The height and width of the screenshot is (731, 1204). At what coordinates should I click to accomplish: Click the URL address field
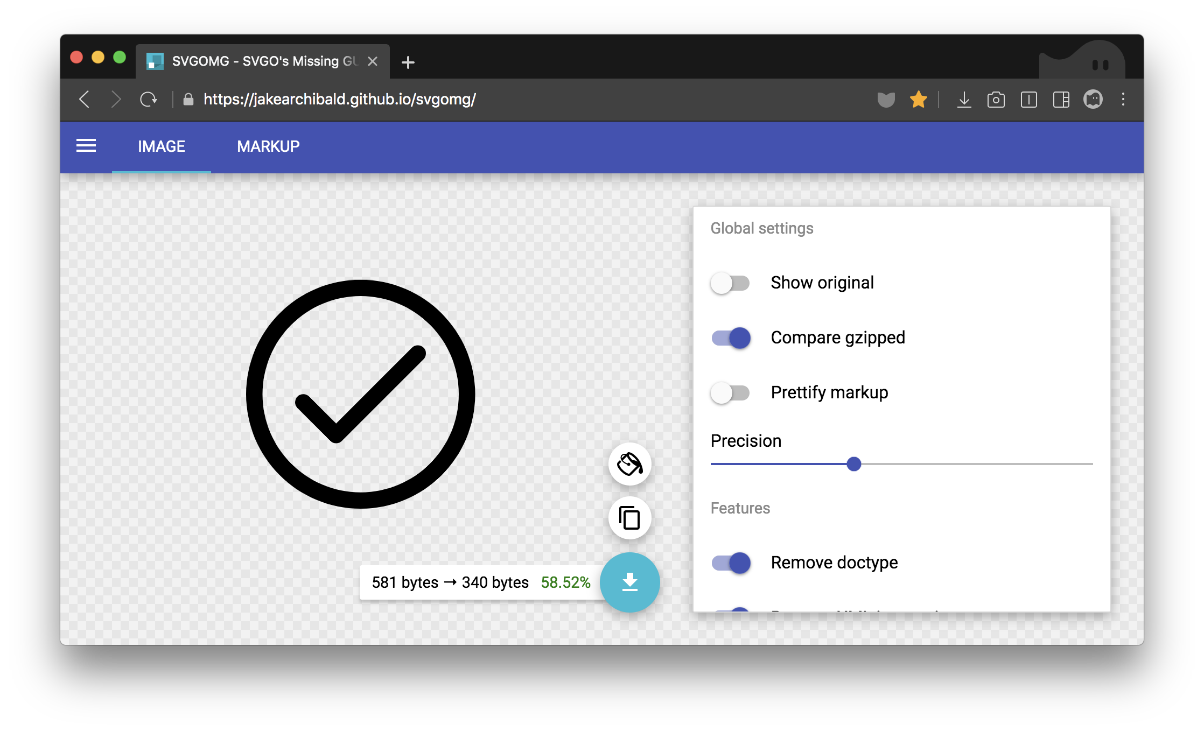tap(339, 100)
